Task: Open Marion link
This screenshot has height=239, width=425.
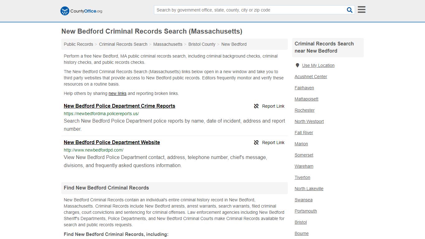Action: click(x=301, y=144)
